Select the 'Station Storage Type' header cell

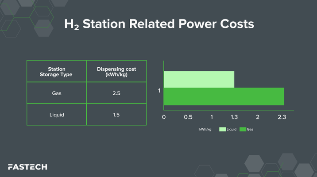pyautogui.click(x=57, y=71)
